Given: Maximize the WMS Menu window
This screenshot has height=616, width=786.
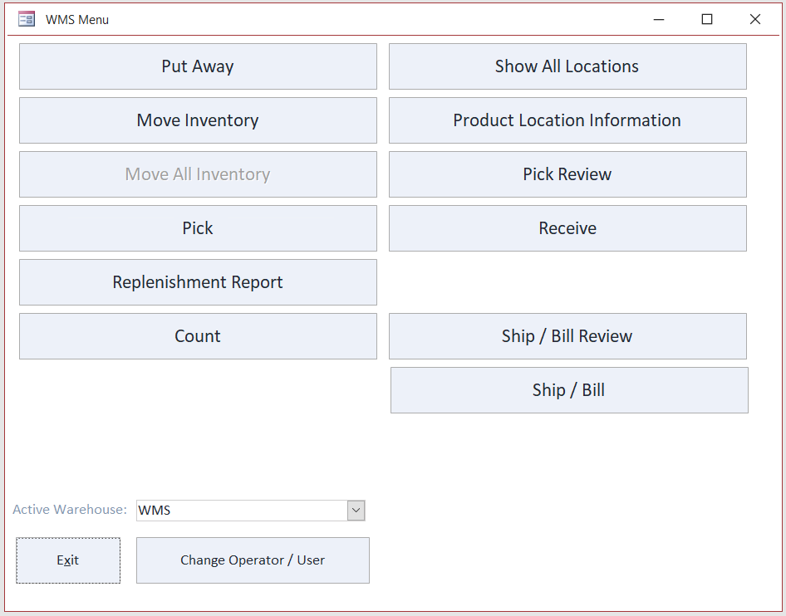Looking at the screenshot, I should click(707, 19).
